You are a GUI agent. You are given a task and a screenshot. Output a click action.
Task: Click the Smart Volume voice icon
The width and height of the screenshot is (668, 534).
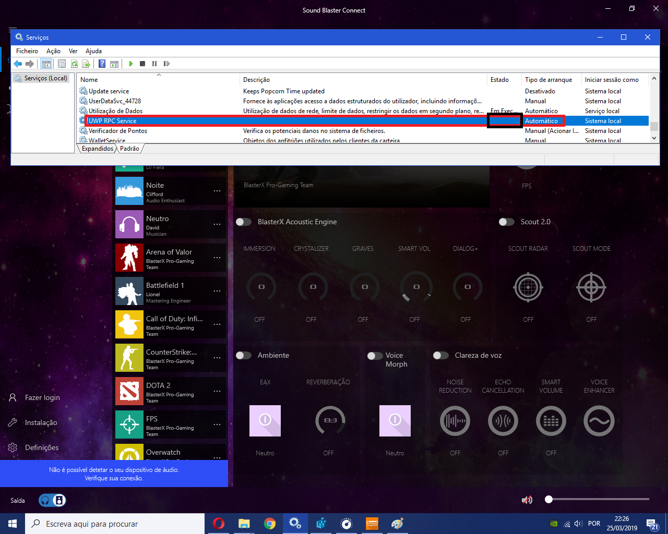551,421
